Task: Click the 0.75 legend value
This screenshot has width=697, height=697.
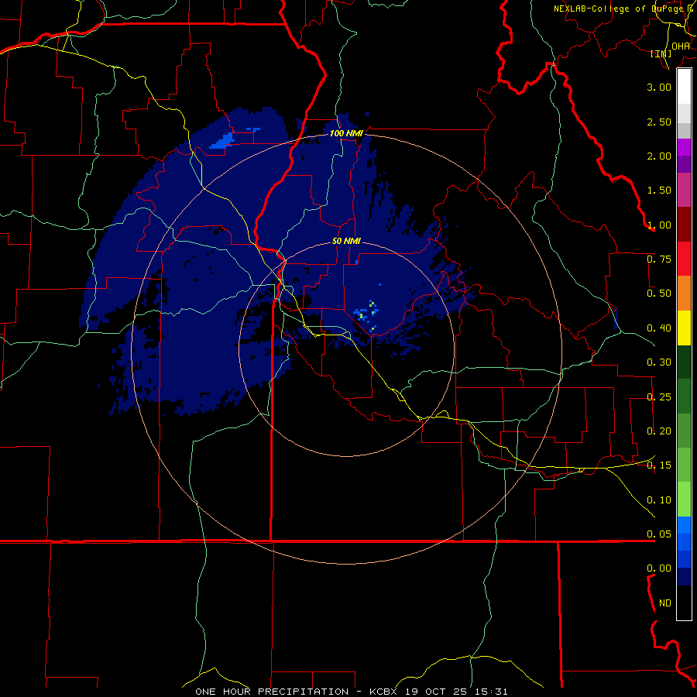Action: pos(659,259)
